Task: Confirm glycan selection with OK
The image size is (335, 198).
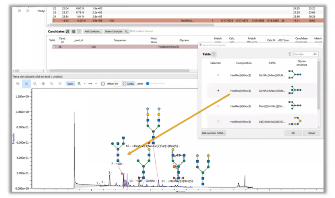Action: pos(293,133)
